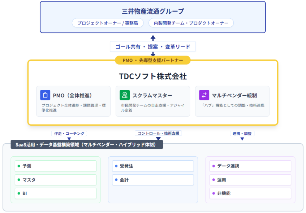Select the BI item box

(x=56, y=193)
